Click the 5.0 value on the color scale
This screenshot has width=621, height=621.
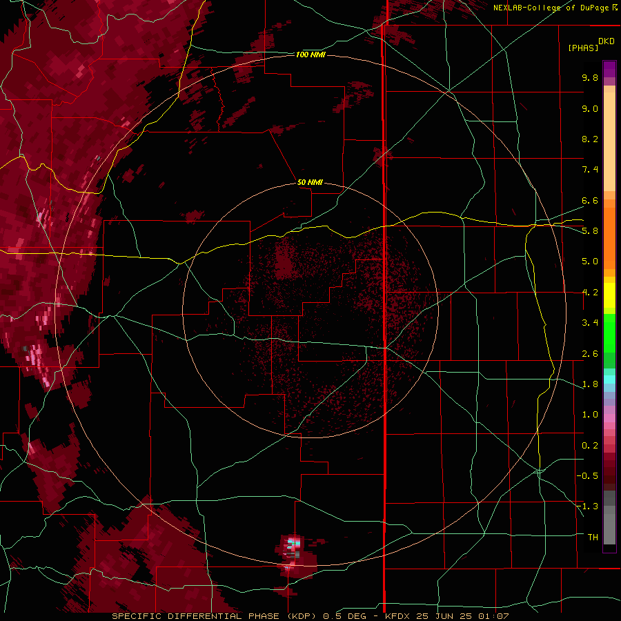click(590, 262)
